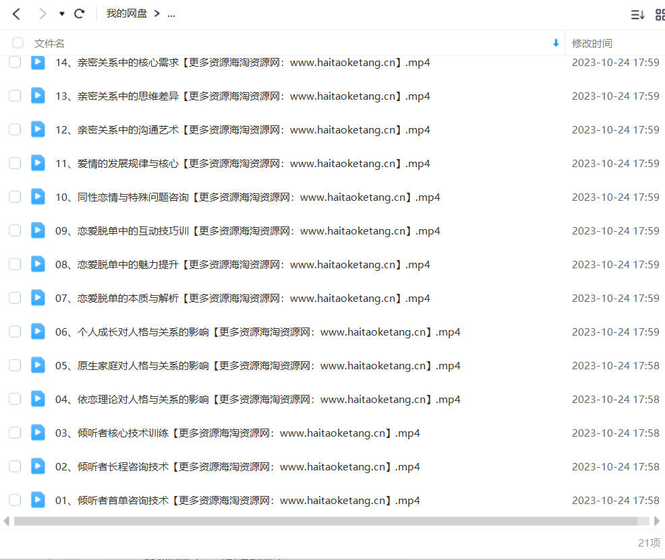Select checkbox for file 05 原生家庭对人格与关系的影响
This screenshot has width=665, height=560.
[15, 365]
